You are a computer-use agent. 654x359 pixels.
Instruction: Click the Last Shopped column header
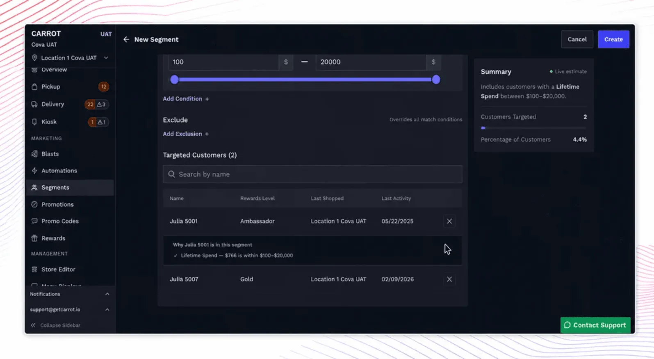(327, 199)
